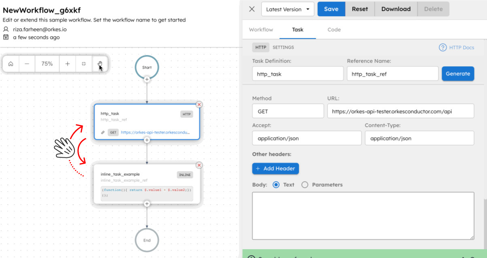Close the task editor panel
The height and width of the screenshot is (258, 487).
[x=251, y=9]
